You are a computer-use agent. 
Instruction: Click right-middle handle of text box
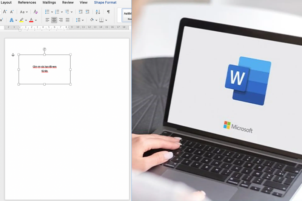pos(71,69)
